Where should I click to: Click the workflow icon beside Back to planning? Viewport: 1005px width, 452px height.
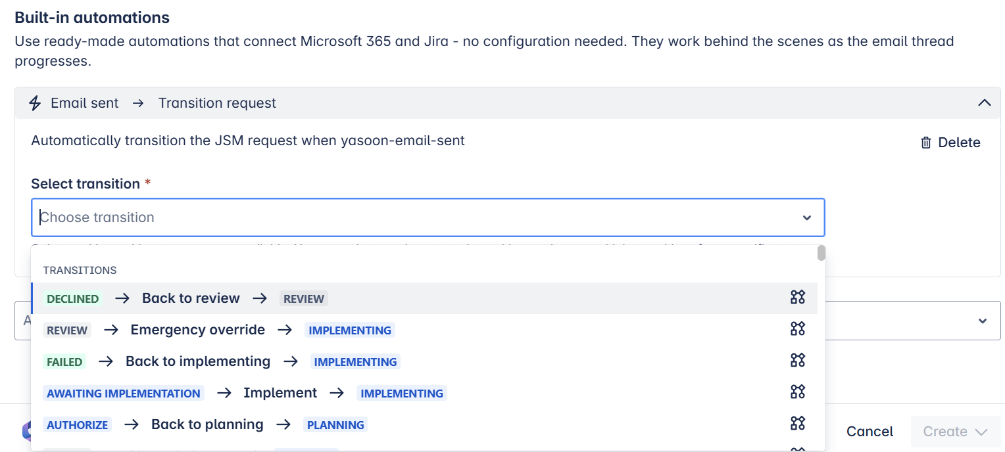click(x=797, y=424)
